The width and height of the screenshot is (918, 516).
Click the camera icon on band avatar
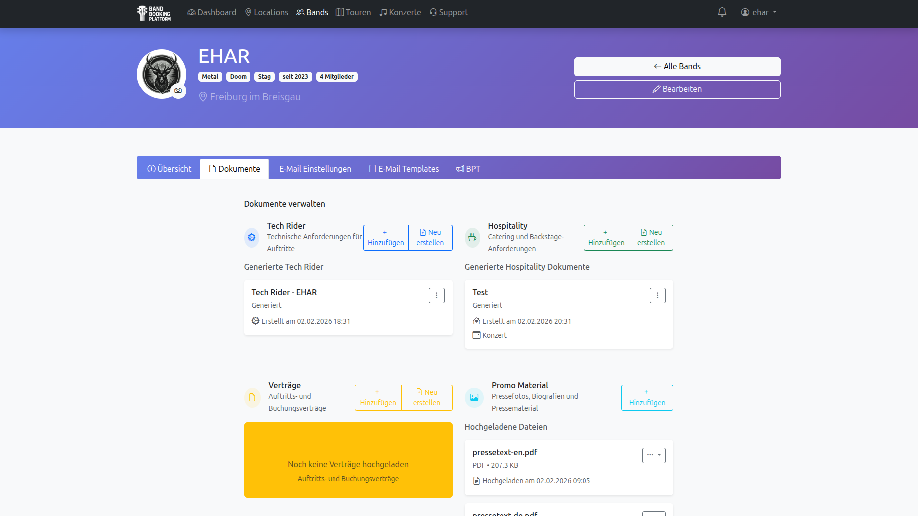[x=178, y=90]
